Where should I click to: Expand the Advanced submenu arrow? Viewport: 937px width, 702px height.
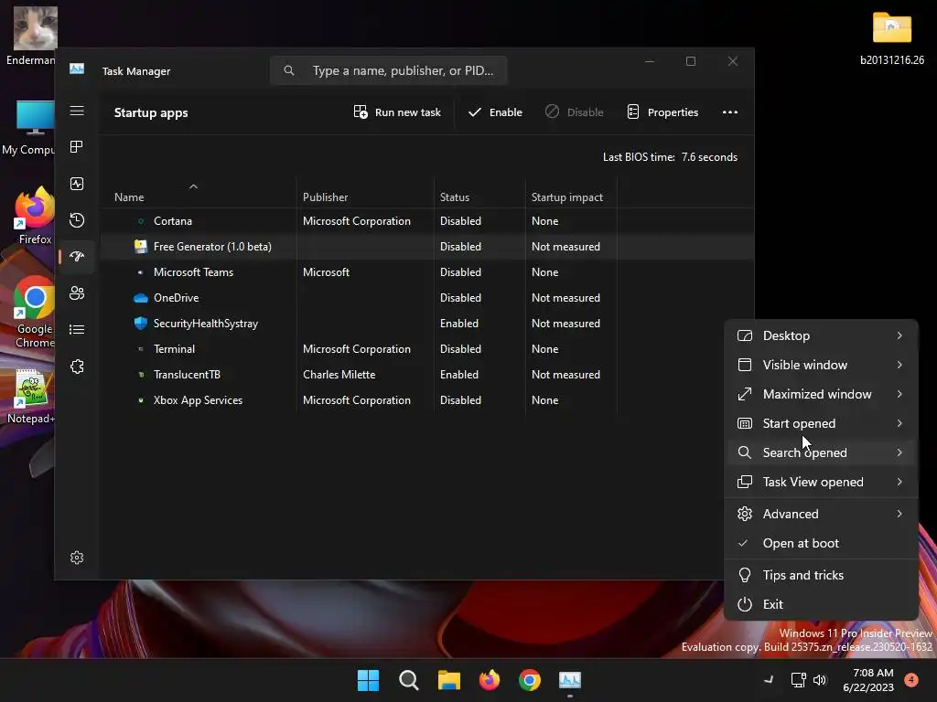point(899,514)
